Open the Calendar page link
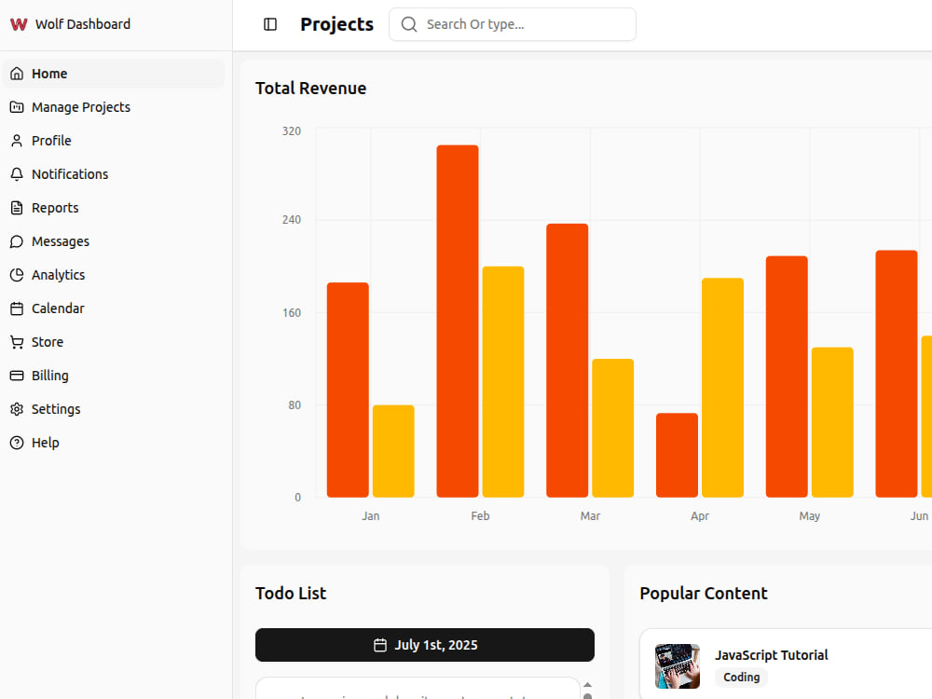 coord(114,308)
